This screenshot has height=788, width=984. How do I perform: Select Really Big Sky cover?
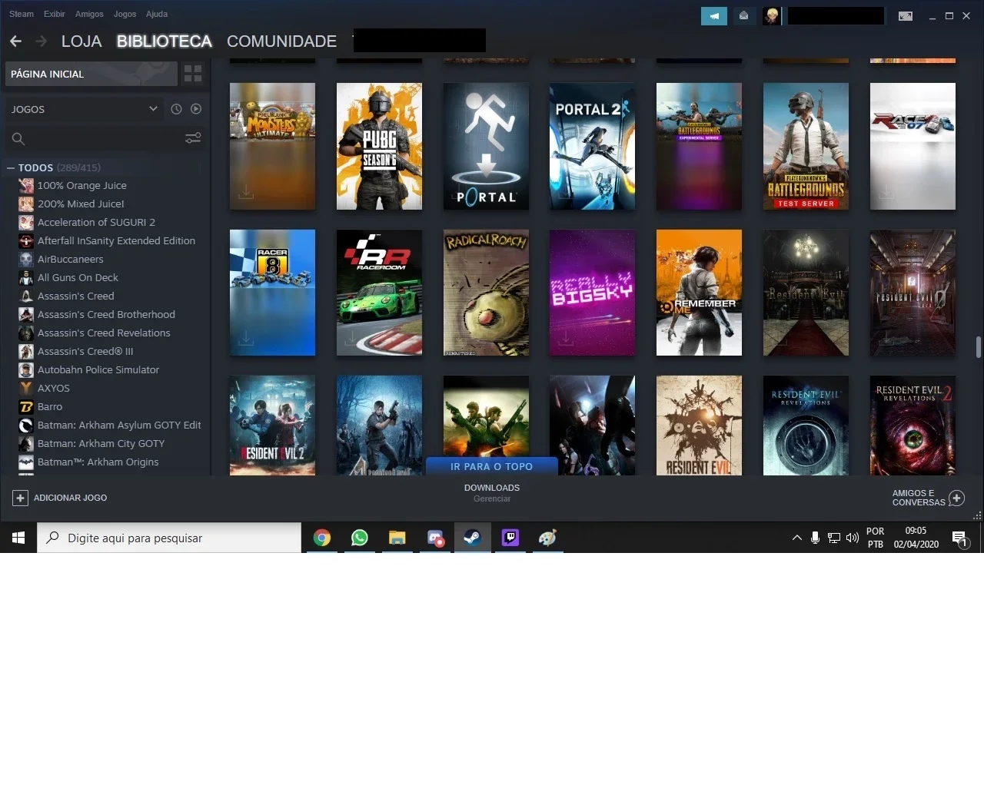(x=592, y=293)
